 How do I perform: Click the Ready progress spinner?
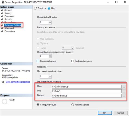(x=4, y=102)
